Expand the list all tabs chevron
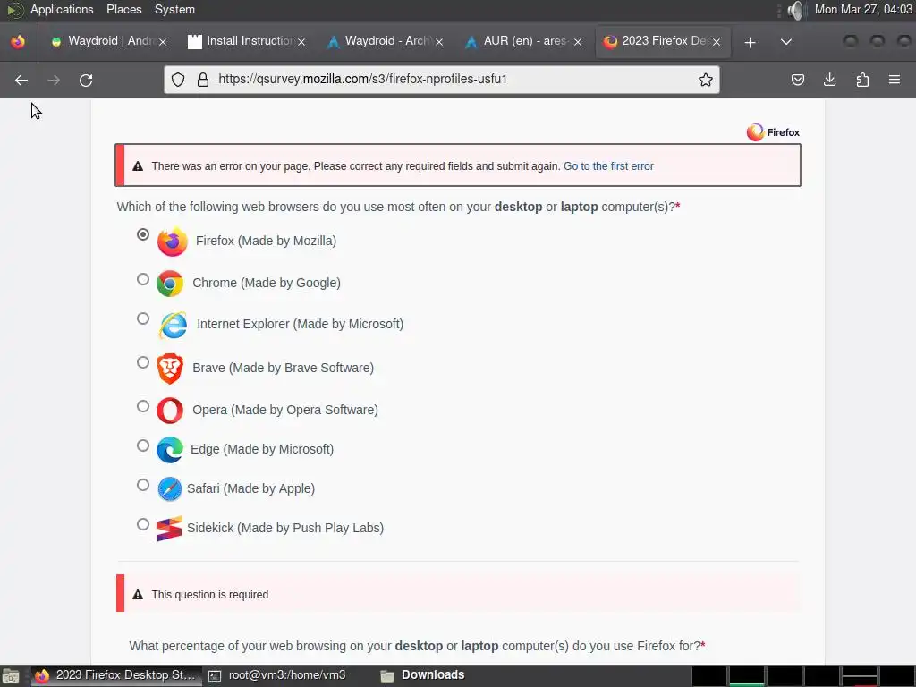Screen dimensions: 916x687 [x=786, y=42]
